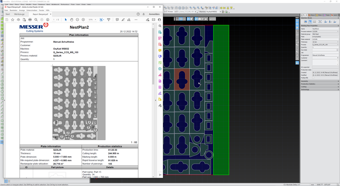This screenshot has width=340, height=186.
Task: Click the location pin icon in OmniWin strip
Action: click(x=297, y=58)
